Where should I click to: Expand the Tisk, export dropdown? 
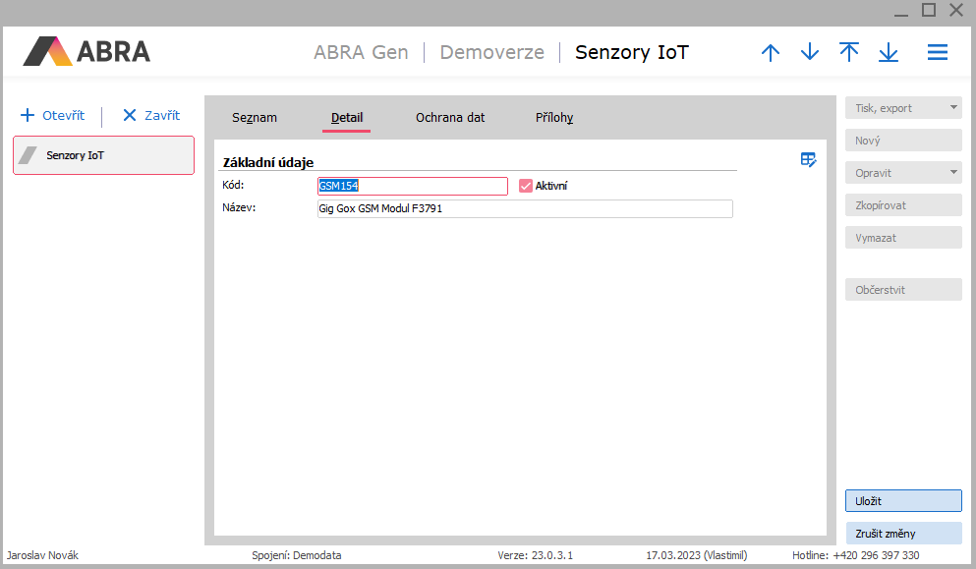click(x=952, y=108)
